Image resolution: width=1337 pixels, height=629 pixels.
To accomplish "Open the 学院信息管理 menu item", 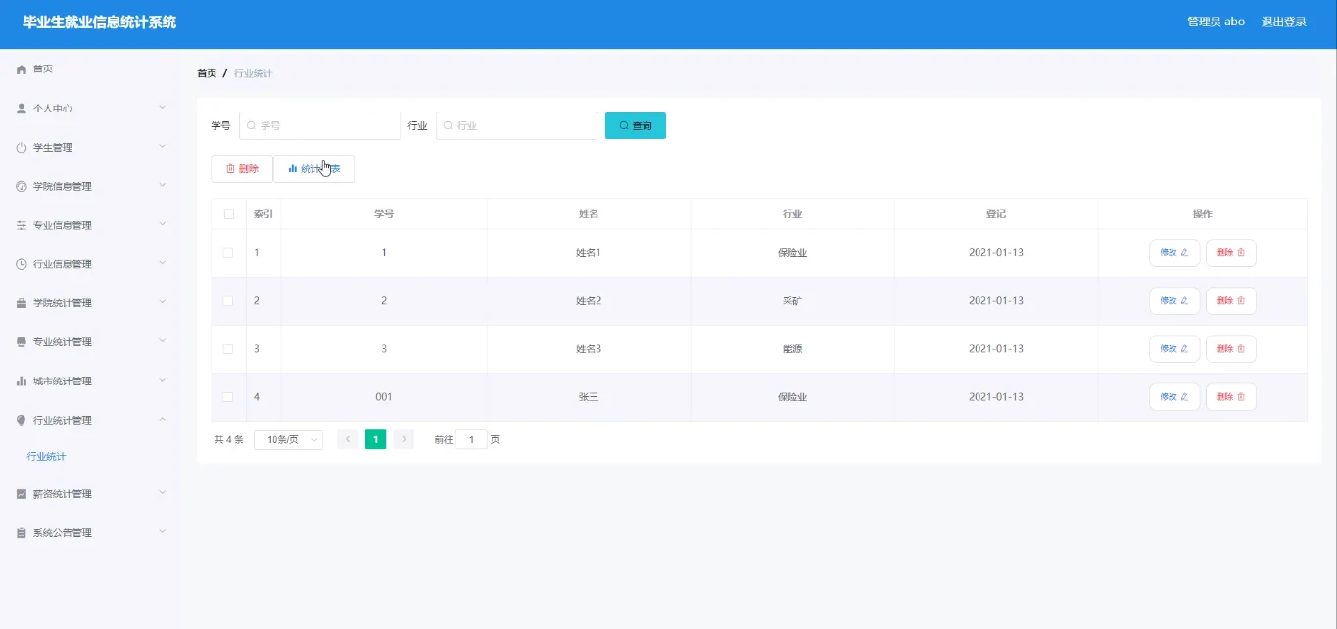I will (90, 187).
